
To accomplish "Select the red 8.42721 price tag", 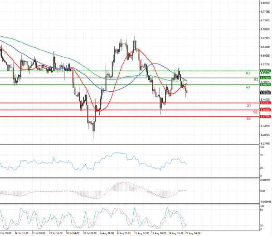I will 265,103.
